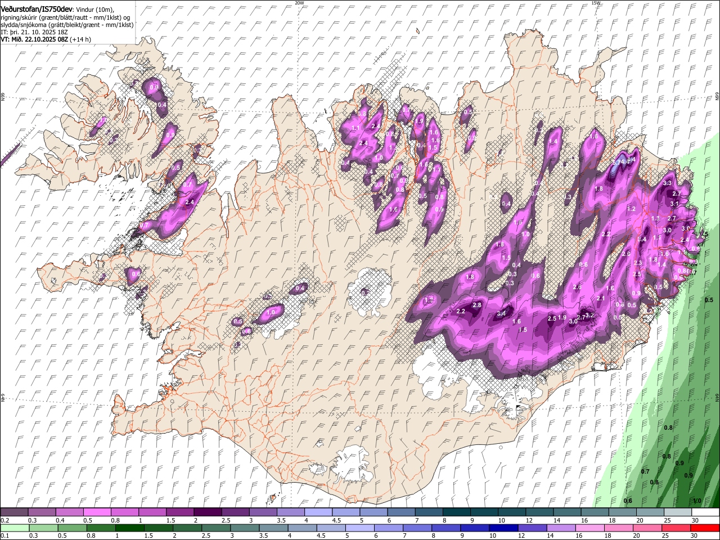Click the 20W longitude label

(299, 3)
